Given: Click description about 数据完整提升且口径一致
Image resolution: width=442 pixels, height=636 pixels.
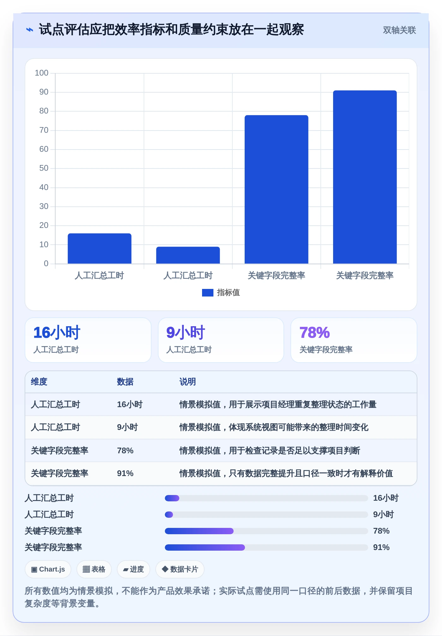Looking at the screenshot, I should (286, 473).
